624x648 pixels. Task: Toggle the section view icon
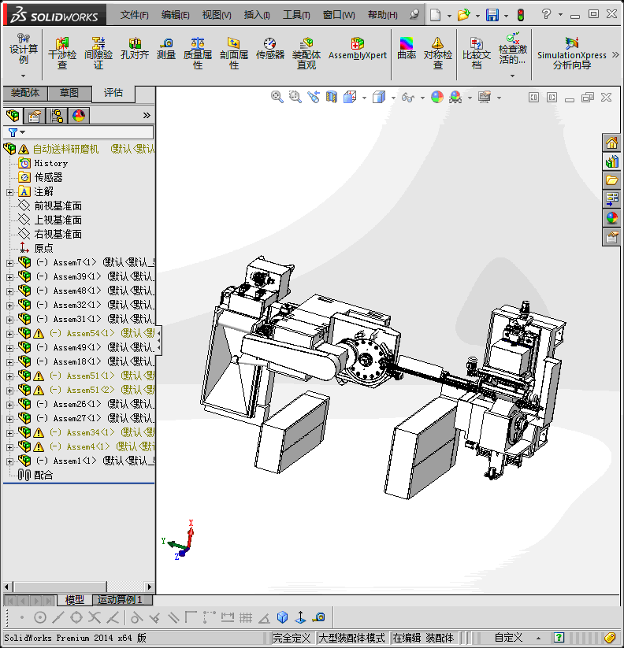click(332, 97)
